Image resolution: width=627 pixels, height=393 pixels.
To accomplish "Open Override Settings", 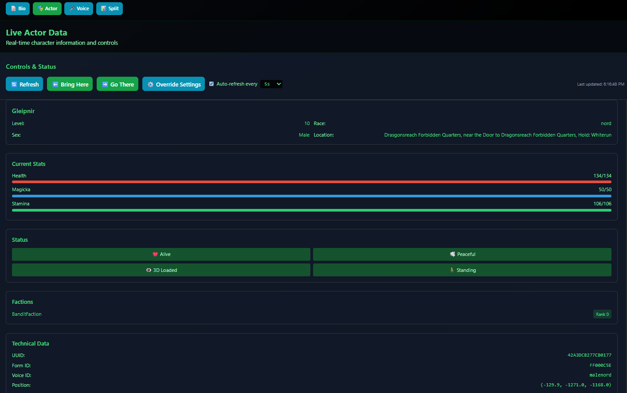I will point(173,84).
